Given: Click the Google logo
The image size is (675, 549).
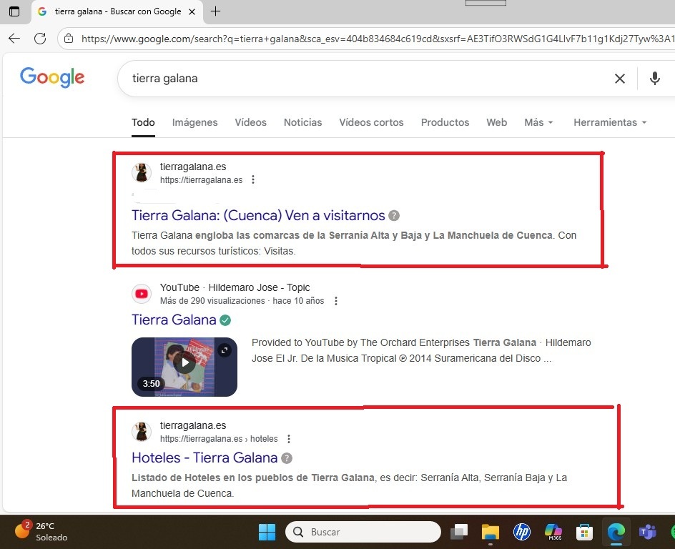Looking at the screenshot, I should click(x=51, y=77).
